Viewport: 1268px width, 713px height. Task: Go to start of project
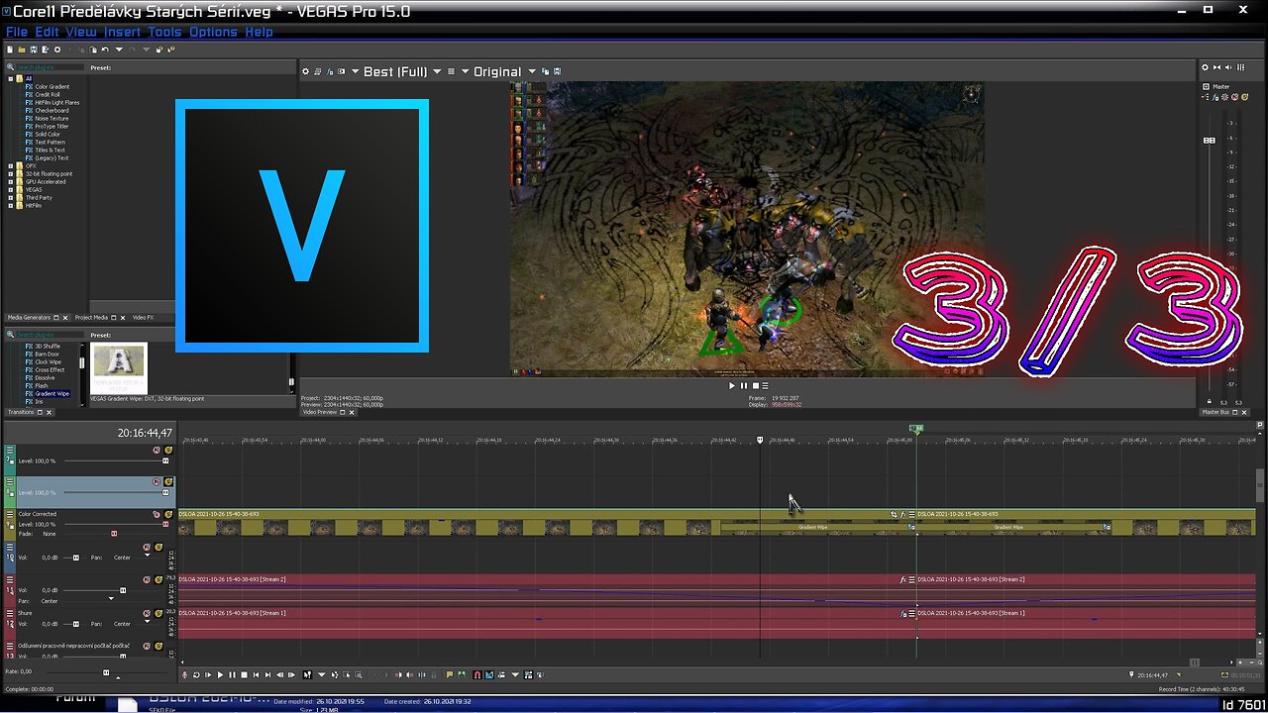(x=256, y=674)
